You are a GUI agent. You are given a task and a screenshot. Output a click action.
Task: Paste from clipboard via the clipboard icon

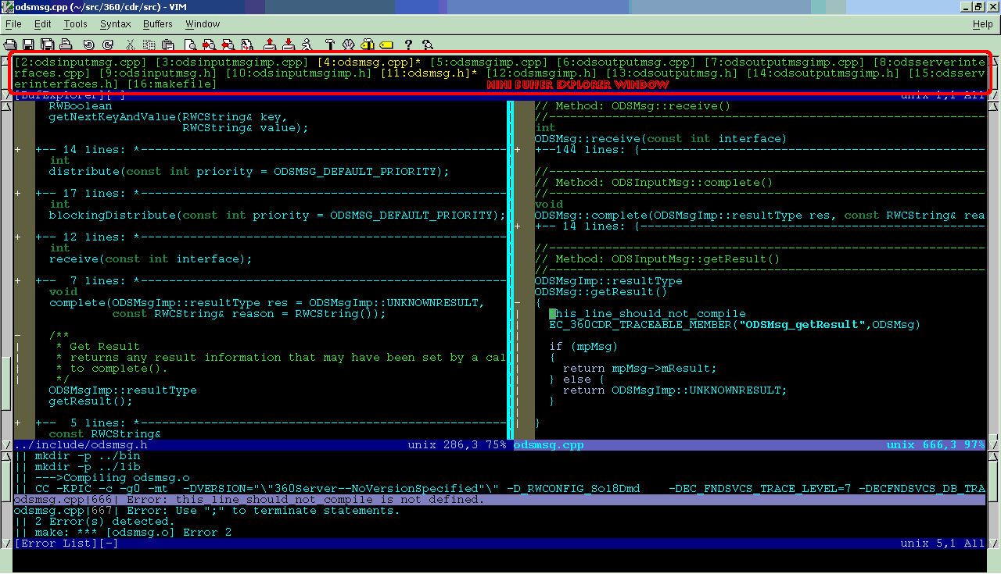(x=167, y=45)
